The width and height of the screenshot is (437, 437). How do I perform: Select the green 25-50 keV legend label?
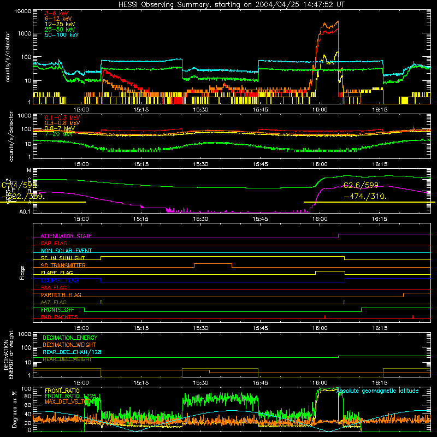pos(60,29)
